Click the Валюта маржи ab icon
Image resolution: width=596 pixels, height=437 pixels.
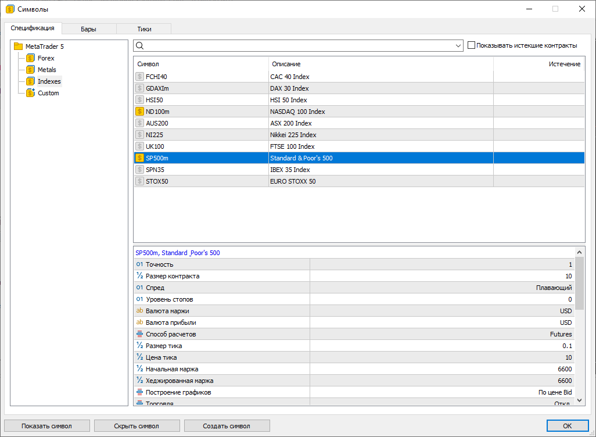(x=139, y=311)
